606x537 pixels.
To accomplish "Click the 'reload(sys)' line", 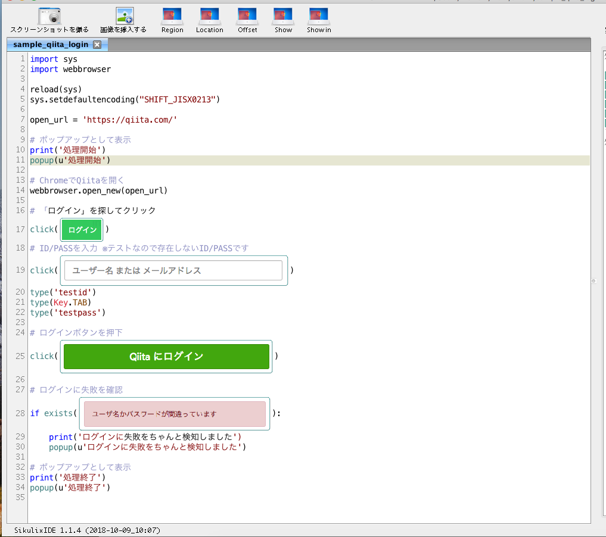I will pyautogui.click(x=56, y=89).
